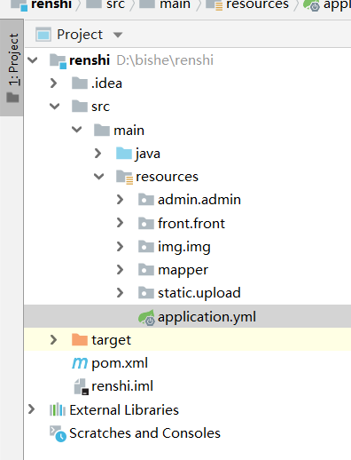Screen dimensions: 351x460
Task: Click the renshi module folder icon
Action: tap(58, 61)
